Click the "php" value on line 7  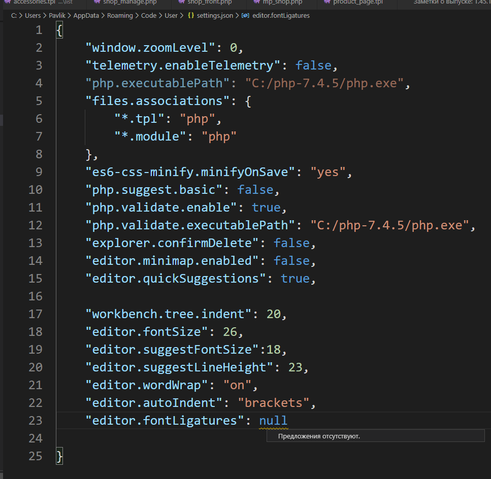pyautogui.click(x=219, y=136)
